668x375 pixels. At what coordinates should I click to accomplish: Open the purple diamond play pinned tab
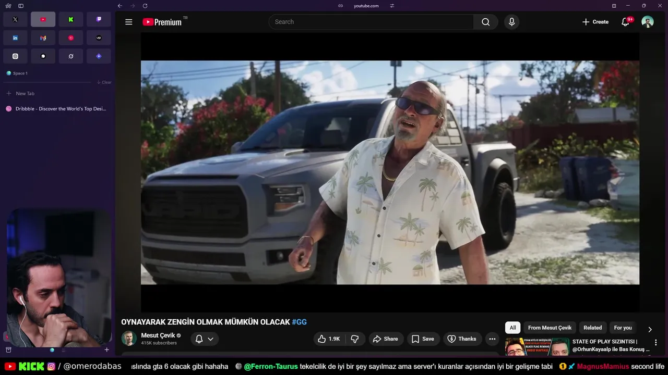coord(99,56)
